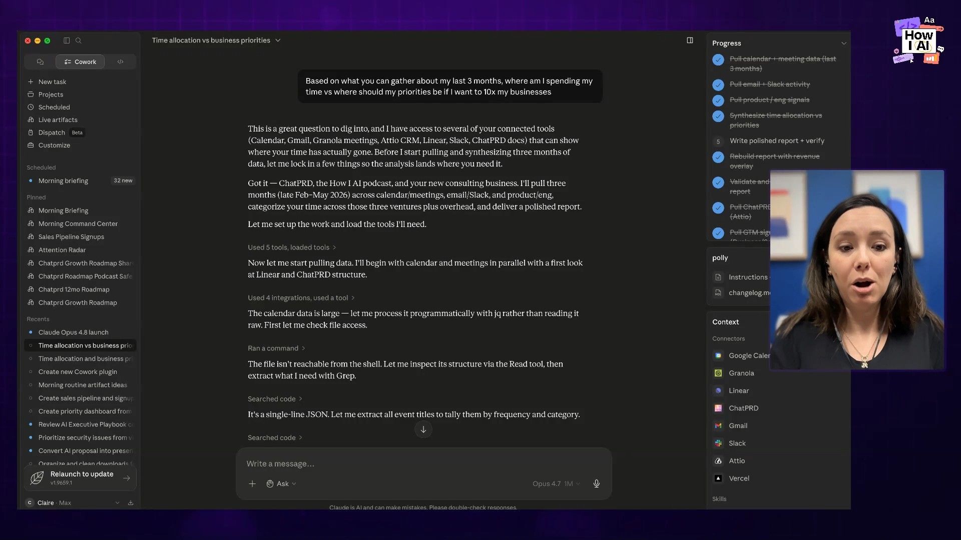Select the Cowork tab
Screen dimensions: 961x540
point(80,62)
